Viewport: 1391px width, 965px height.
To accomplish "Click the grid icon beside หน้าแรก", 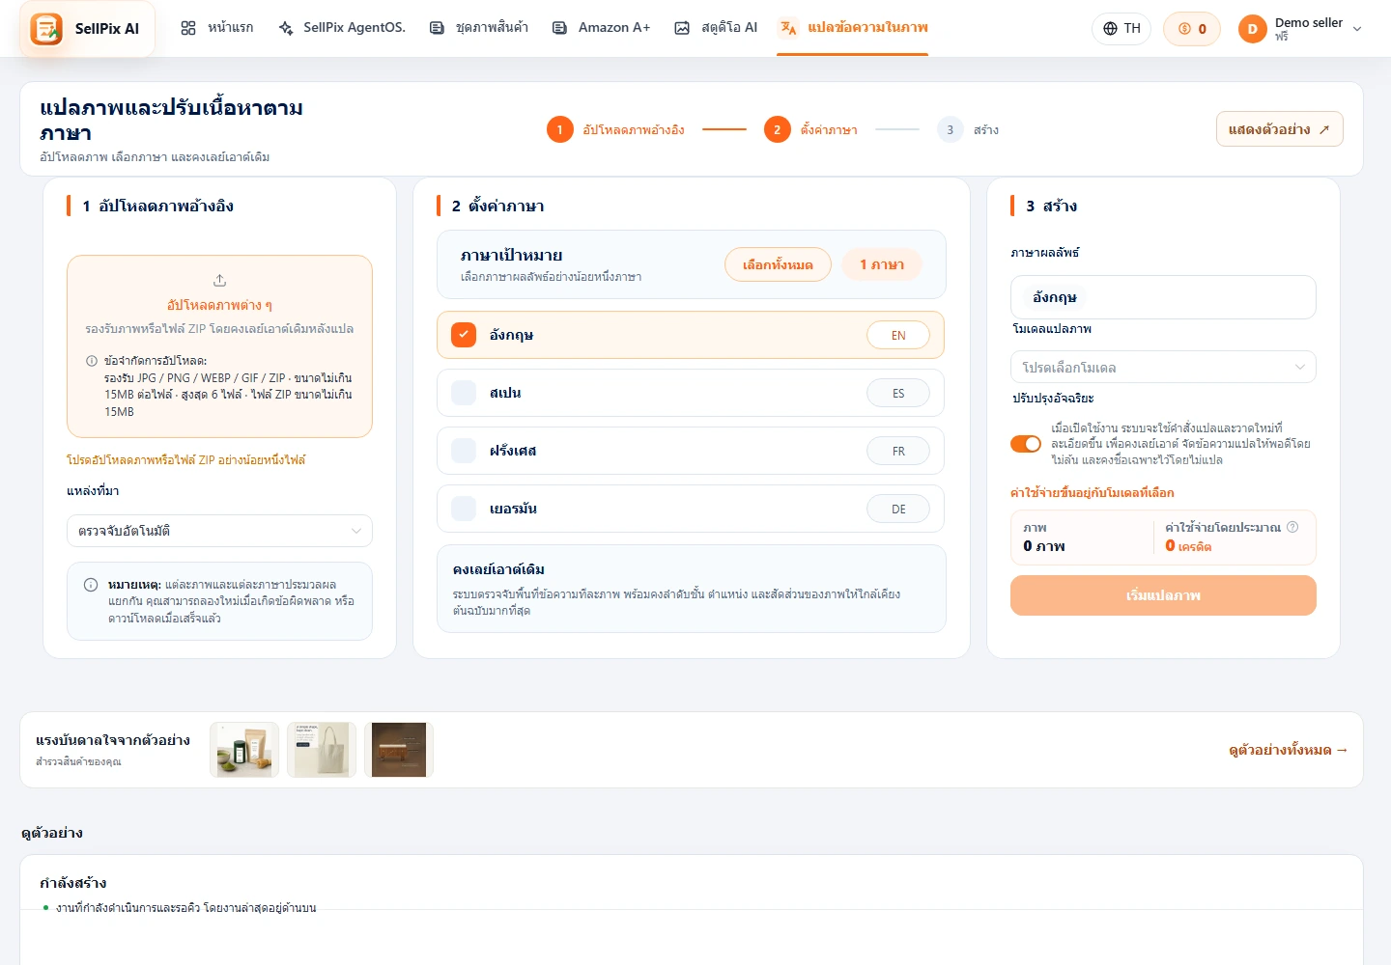I will pyautogui.click(x=188, y=28).
